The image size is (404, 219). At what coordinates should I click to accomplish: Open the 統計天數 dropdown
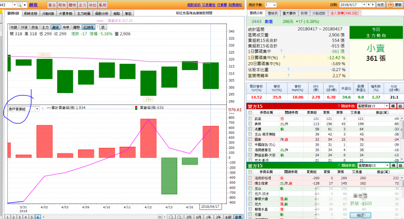pyautogui.click(x=270, y=5)
